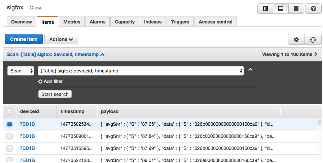This screenshot has width=323, height=163.
Task: Open the Indexes tab
Action: click(153, 22)
